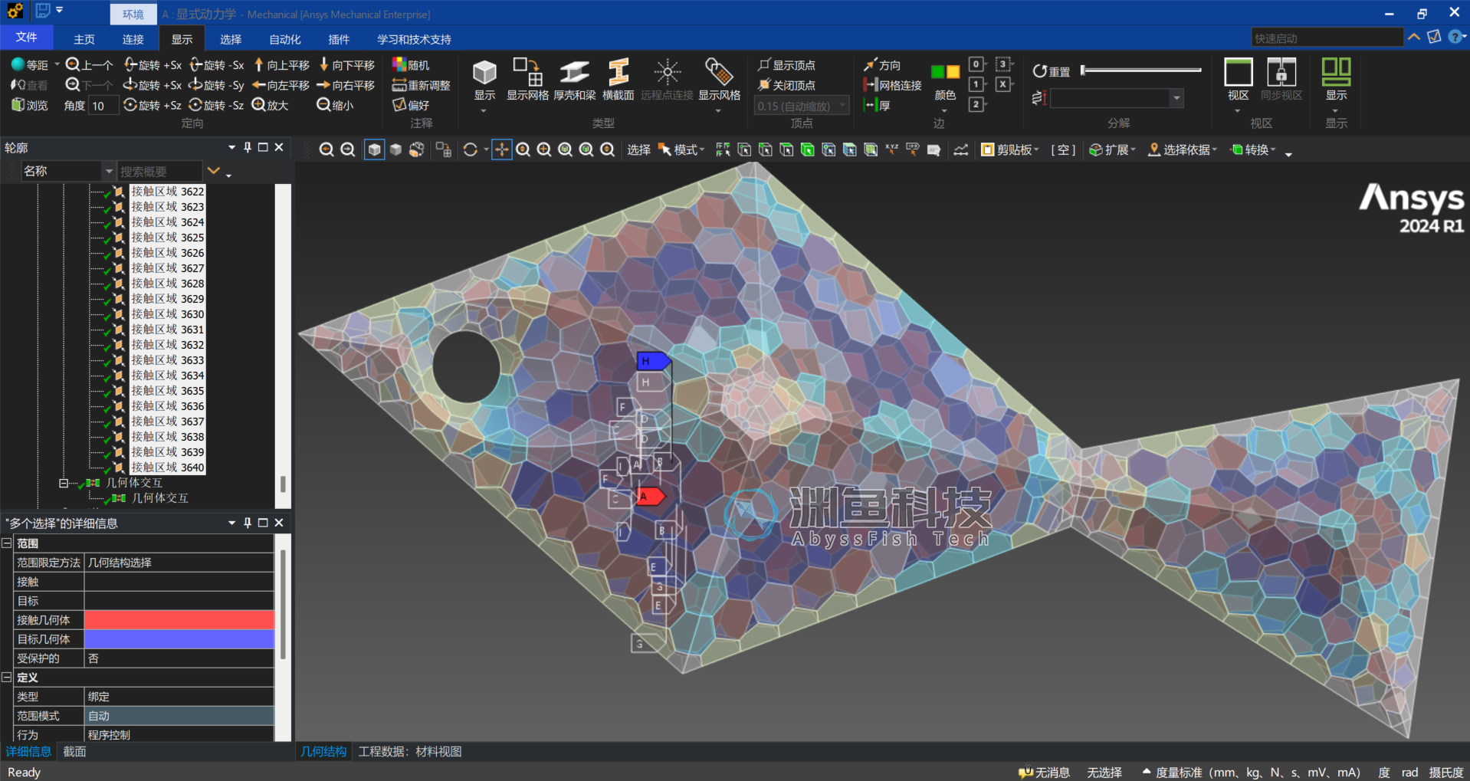The image size is (1470, 781).
Task: Open the 截面 section tab
Action: point(74,752)
